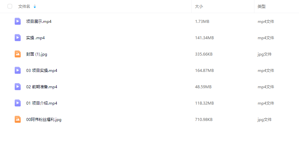Click video icon beside 03 项目实操.mp4
The width and height of the screenshot is (299, 151).
[18, 70]
